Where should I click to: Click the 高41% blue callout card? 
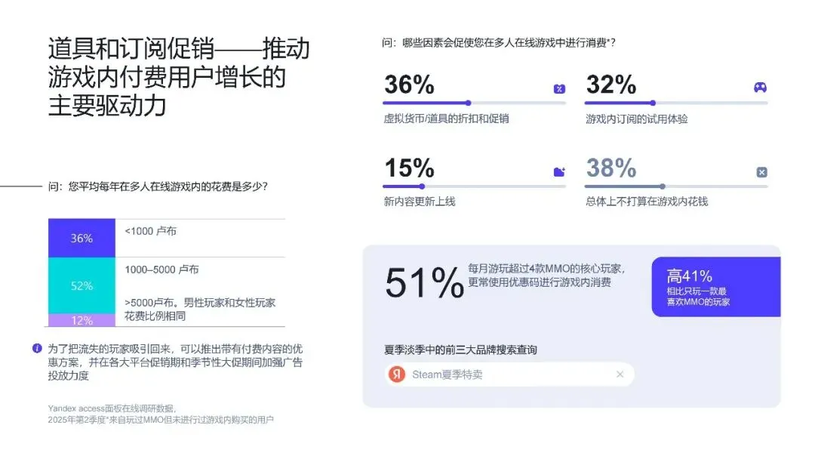pyautogui.click(x=716, y=287)
